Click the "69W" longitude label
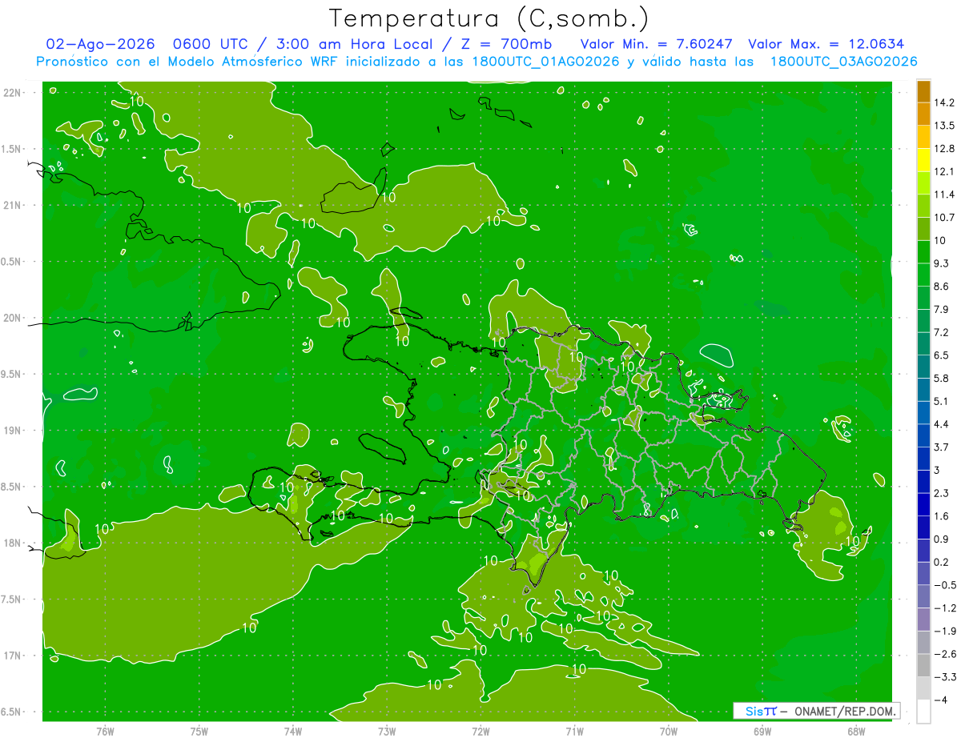 tap(762, 731)
